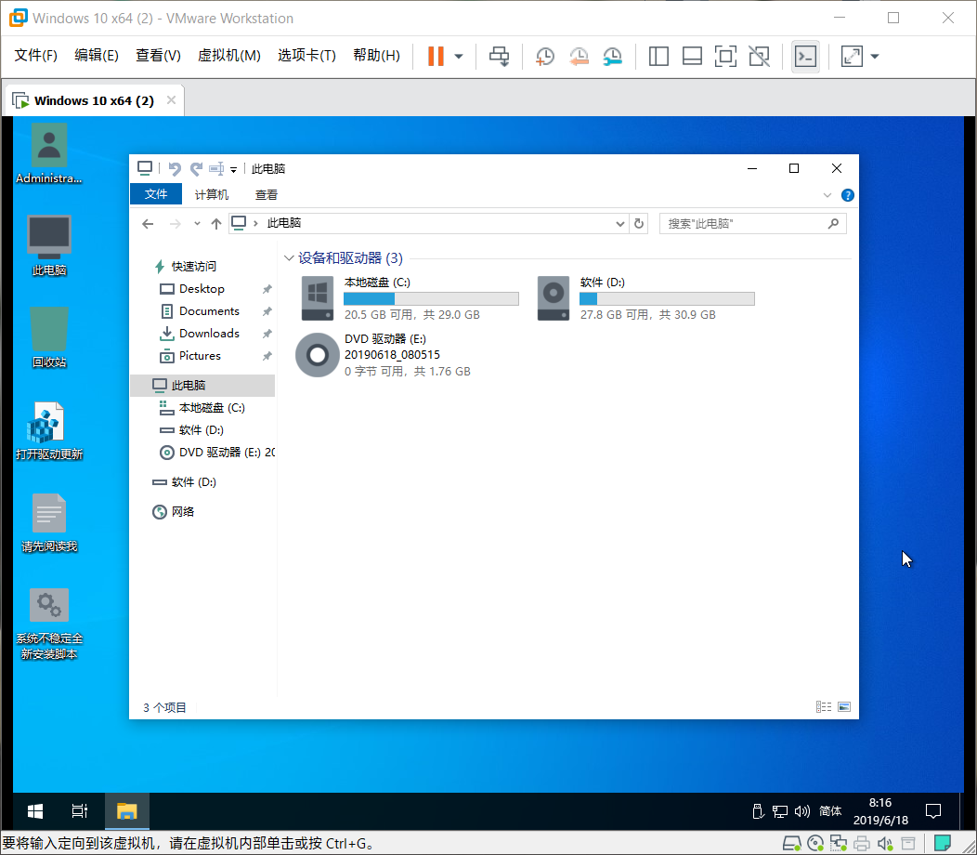977x855 pixels.
Task: Take a snapshot of this virtual machine
Action: coord(545,56)
